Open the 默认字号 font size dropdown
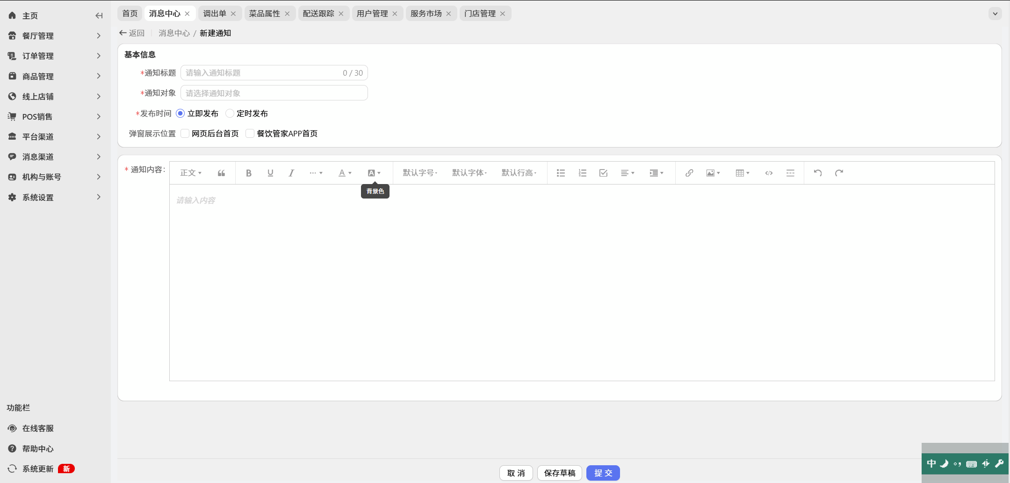Screen dimensions: 1010x483 tap(420, 173)
